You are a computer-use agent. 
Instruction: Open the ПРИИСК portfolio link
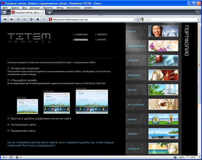coord(132,134)
